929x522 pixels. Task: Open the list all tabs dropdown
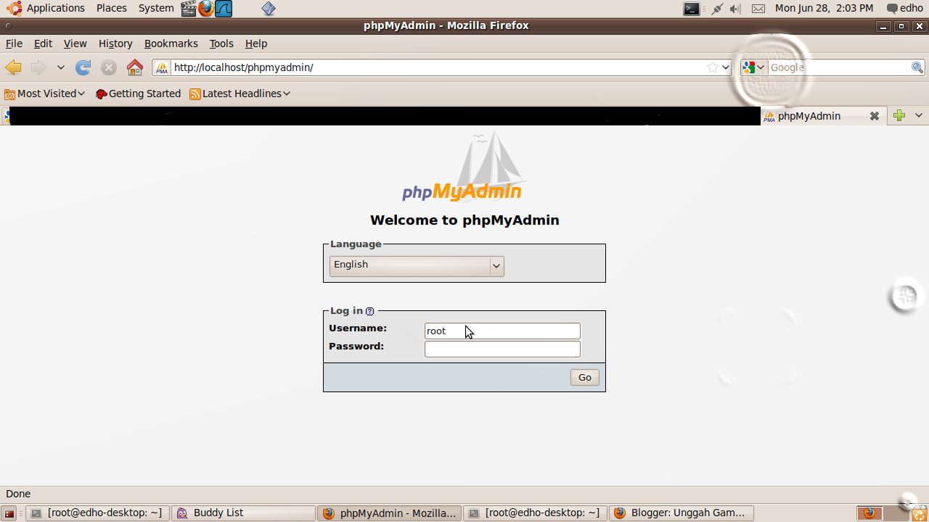pyautogui.click(x=919, y=116)
